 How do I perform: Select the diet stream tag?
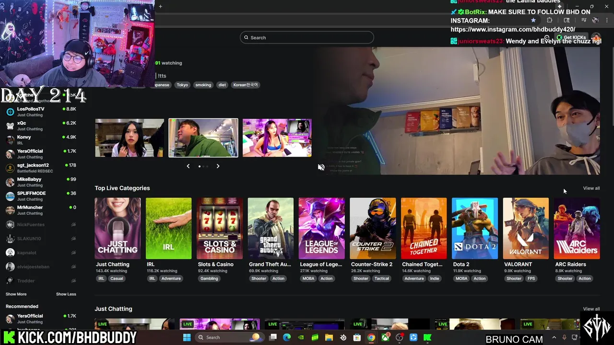pyautogui.click(x=222, y=85)
